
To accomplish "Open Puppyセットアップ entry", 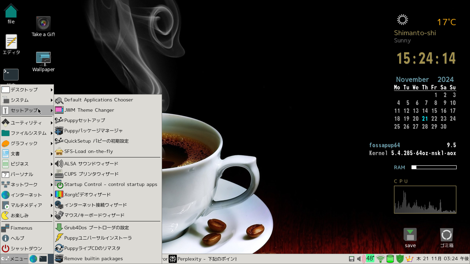I will (x=108, y=120).
